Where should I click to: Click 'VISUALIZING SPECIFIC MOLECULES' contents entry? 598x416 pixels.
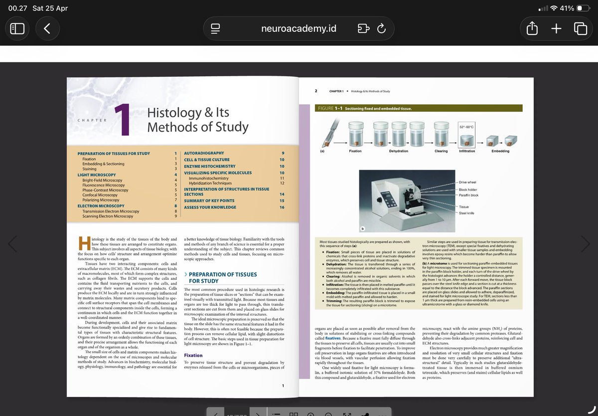click(x=218, y=173)
